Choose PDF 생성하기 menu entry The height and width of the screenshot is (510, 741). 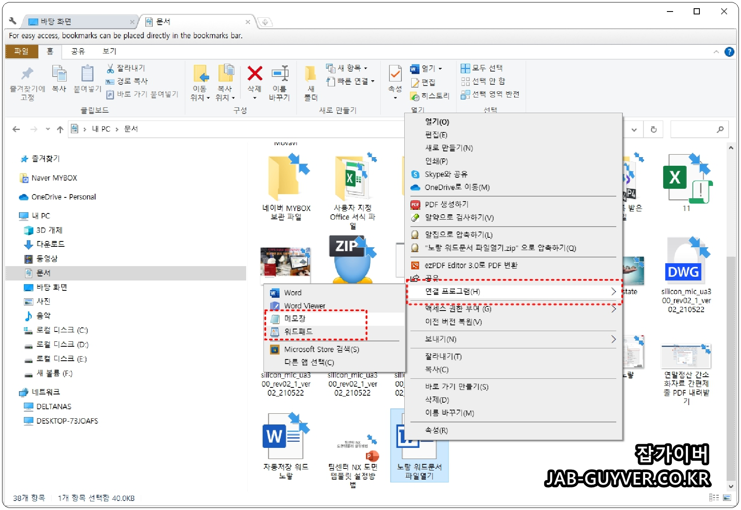[x=513, y=204]
